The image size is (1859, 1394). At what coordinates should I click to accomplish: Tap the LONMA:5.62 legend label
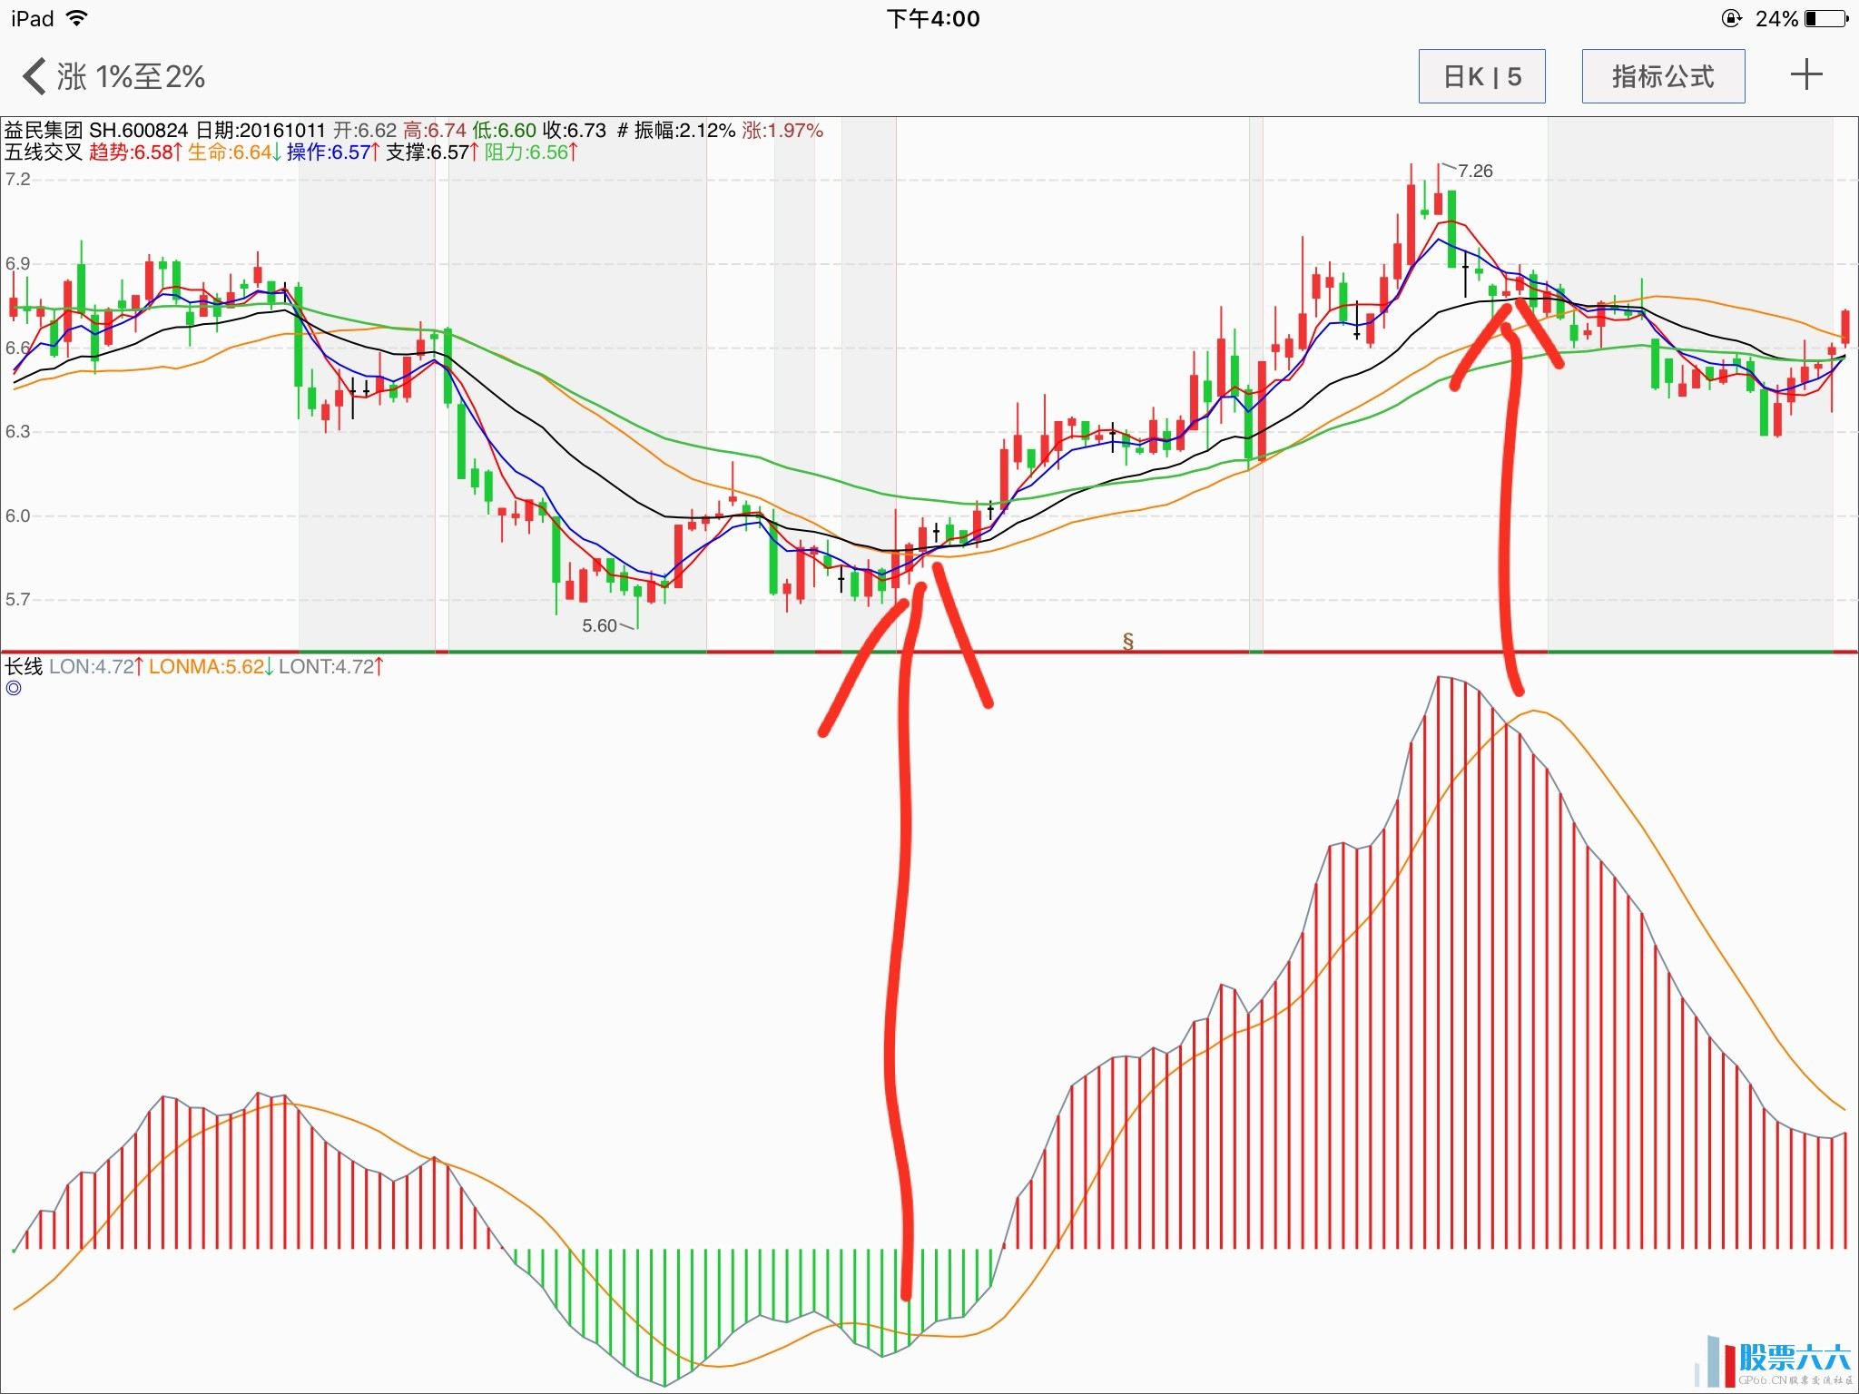(x=211, y=667)
